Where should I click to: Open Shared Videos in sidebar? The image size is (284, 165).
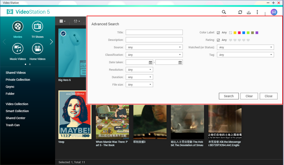(x=16, y=73)
